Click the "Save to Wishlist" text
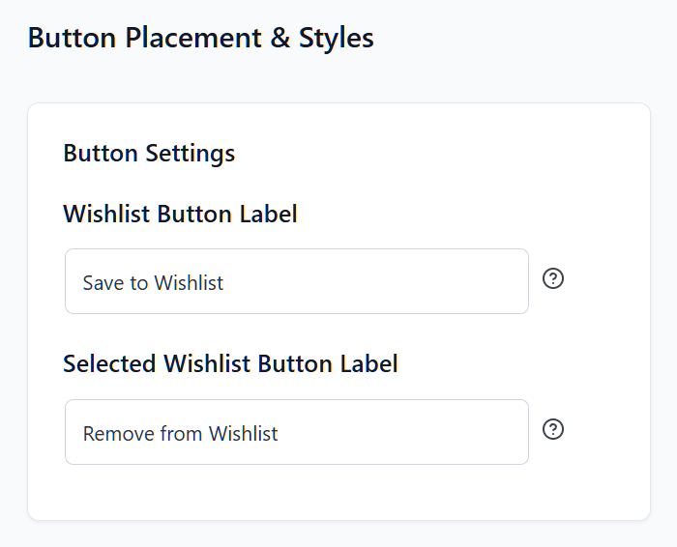 tap(153, 283)
